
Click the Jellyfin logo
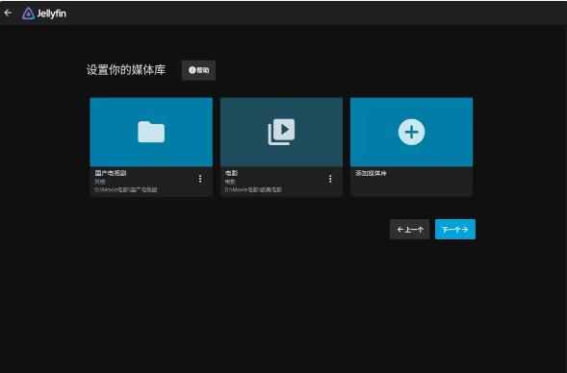pos(44,13)
